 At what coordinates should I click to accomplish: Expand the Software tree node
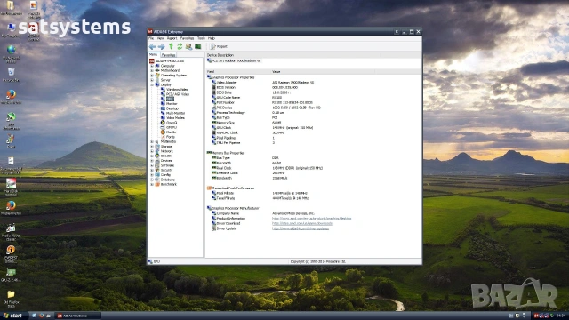point(152,165)
